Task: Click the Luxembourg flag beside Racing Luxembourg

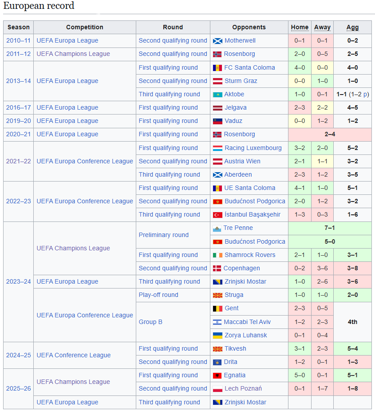Action: point(217,148)
